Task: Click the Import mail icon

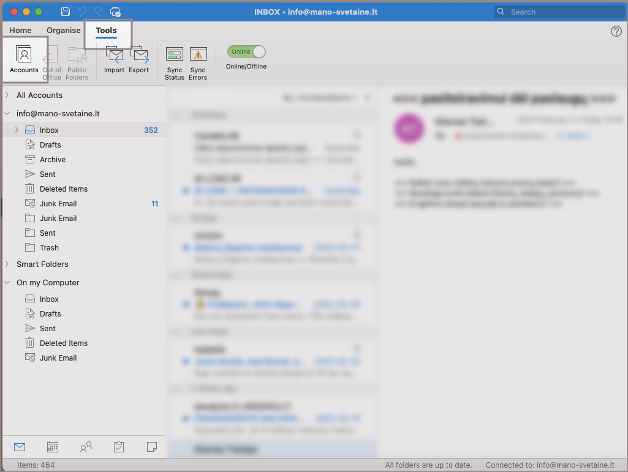Action: [x=114, y=56]
